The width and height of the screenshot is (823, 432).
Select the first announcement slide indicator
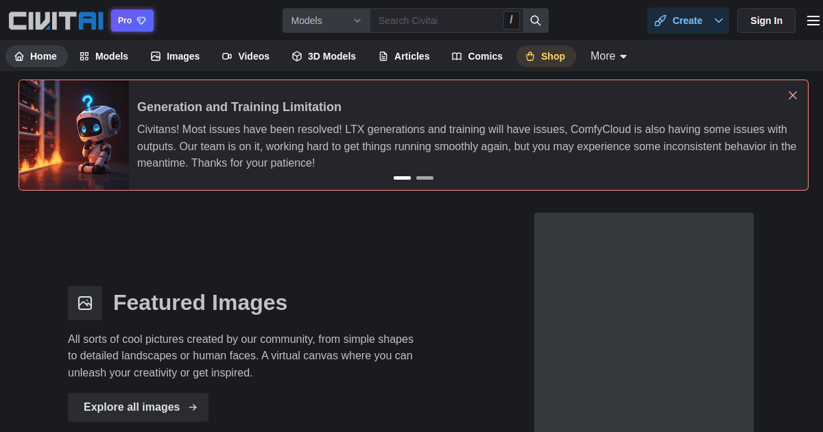(x=402, y=178)
